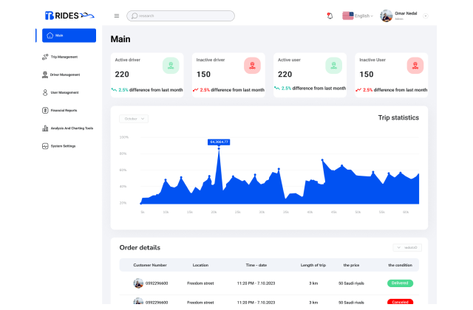Click the highlighted chart peak marker
Screen dimensions: 473x310
[219, 148]
